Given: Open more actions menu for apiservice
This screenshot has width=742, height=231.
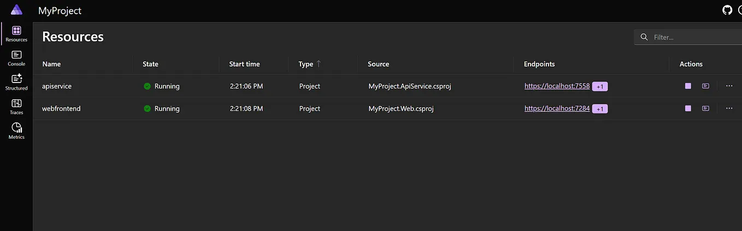Looking at the screenshot, I should tap(729, 86).
